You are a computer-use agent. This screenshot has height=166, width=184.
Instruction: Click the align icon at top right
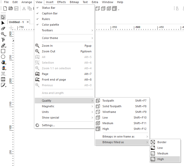pos(177,8)
